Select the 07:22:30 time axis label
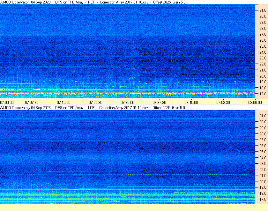Image resolution: width=268 pixels, height=211 pixels. (95, 103)
